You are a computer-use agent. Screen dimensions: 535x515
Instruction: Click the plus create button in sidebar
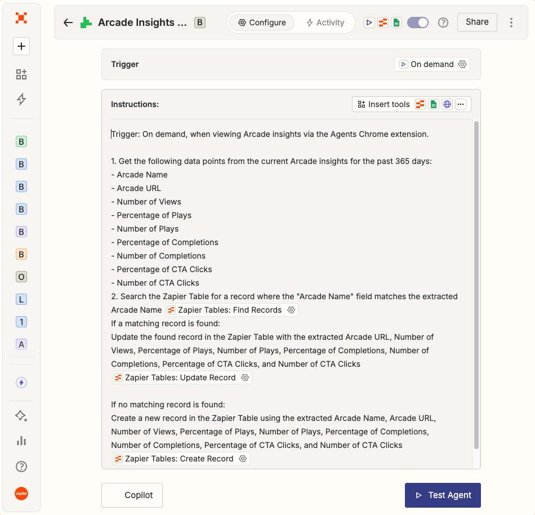21,46
